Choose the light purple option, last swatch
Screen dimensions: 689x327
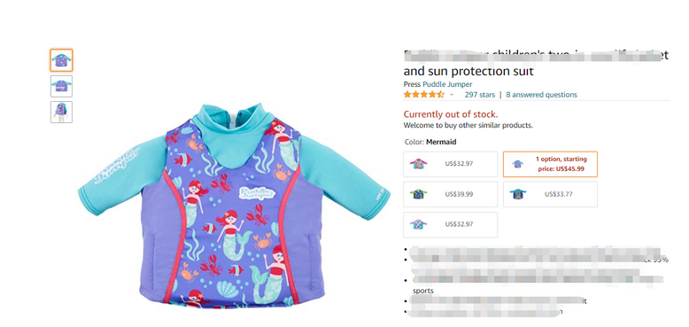tap(451, 224)
